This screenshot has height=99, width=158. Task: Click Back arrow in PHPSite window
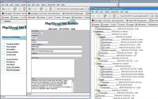click(3, 9)
